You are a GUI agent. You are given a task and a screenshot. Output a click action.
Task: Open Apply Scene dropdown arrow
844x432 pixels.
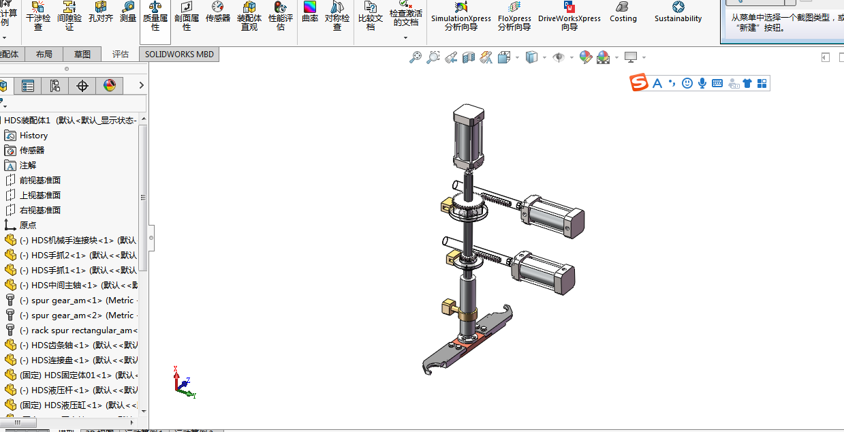616,58
